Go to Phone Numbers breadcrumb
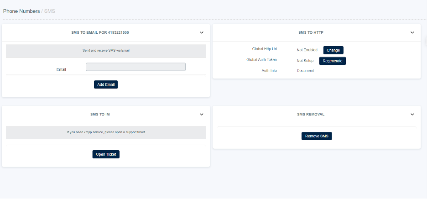This screenshot has width=427, height=199. (x=21, y=10)
